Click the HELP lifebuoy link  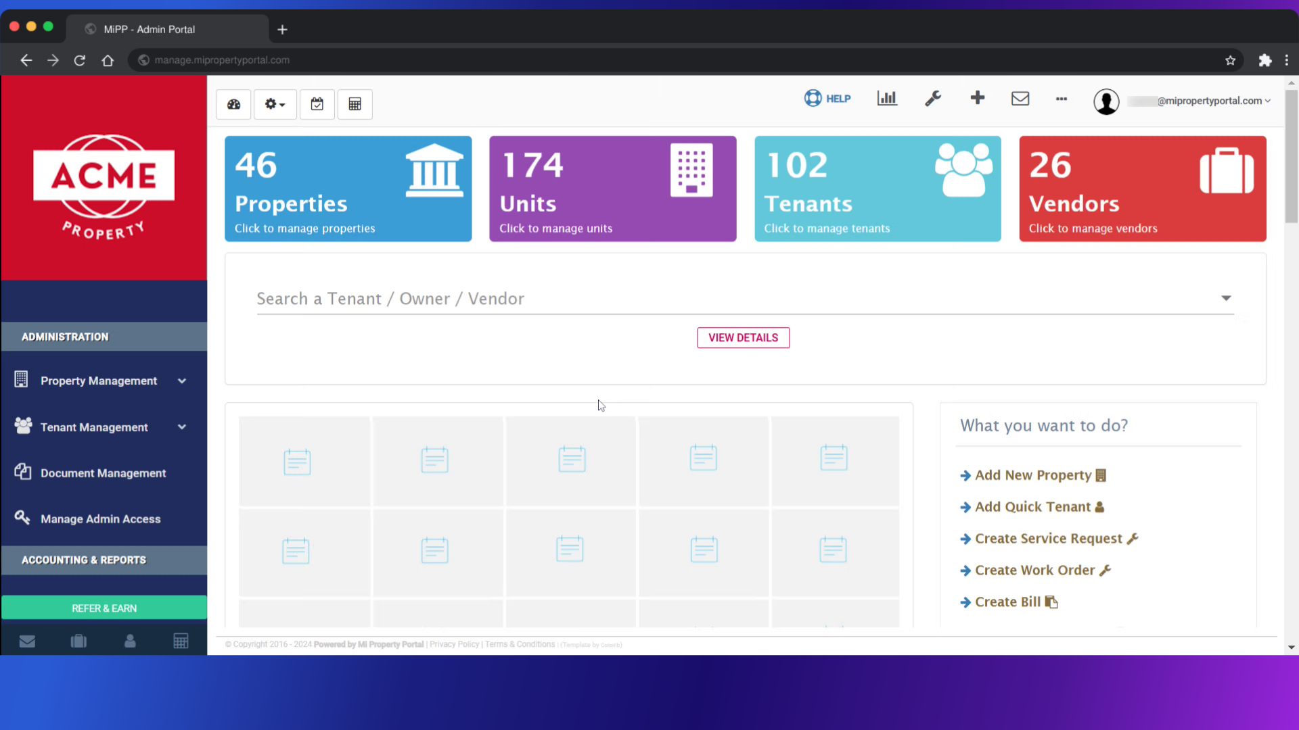click(827, 99)
